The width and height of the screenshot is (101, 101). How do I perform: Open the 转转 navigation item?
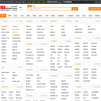pyautogui.click(x=16, y=16)
